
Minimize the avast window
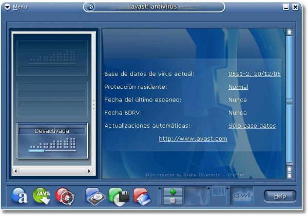click(286, 7)
